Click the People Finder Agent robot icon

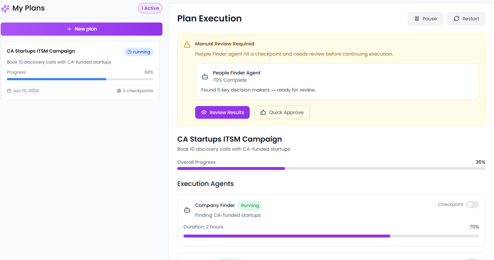(x=205, y=77)
